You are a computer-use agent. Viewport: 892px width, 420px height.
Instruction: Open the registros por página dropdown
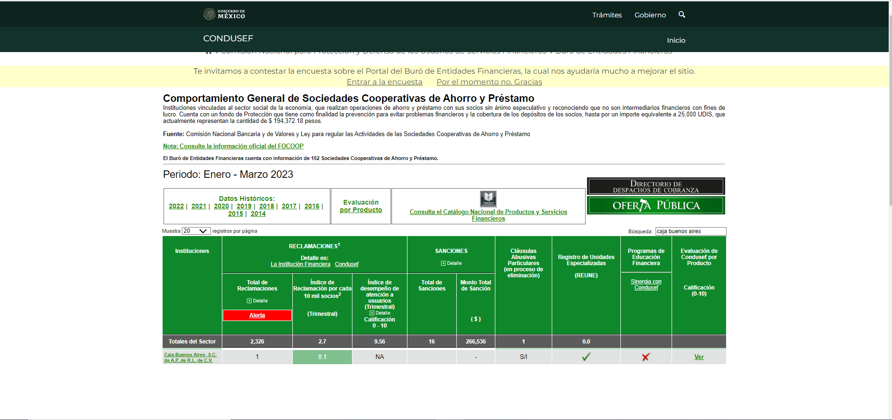tap(196, 231)
